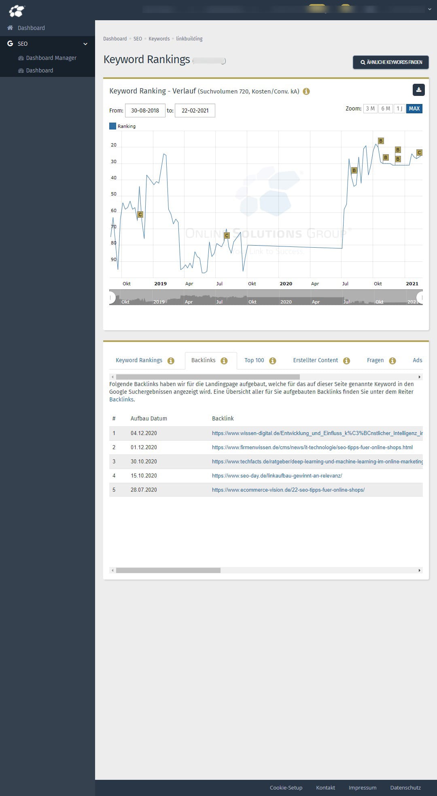The width and height of the screenshot is (437, 796).
Task: Open the seo-day.de backlink
Action: 277,476
